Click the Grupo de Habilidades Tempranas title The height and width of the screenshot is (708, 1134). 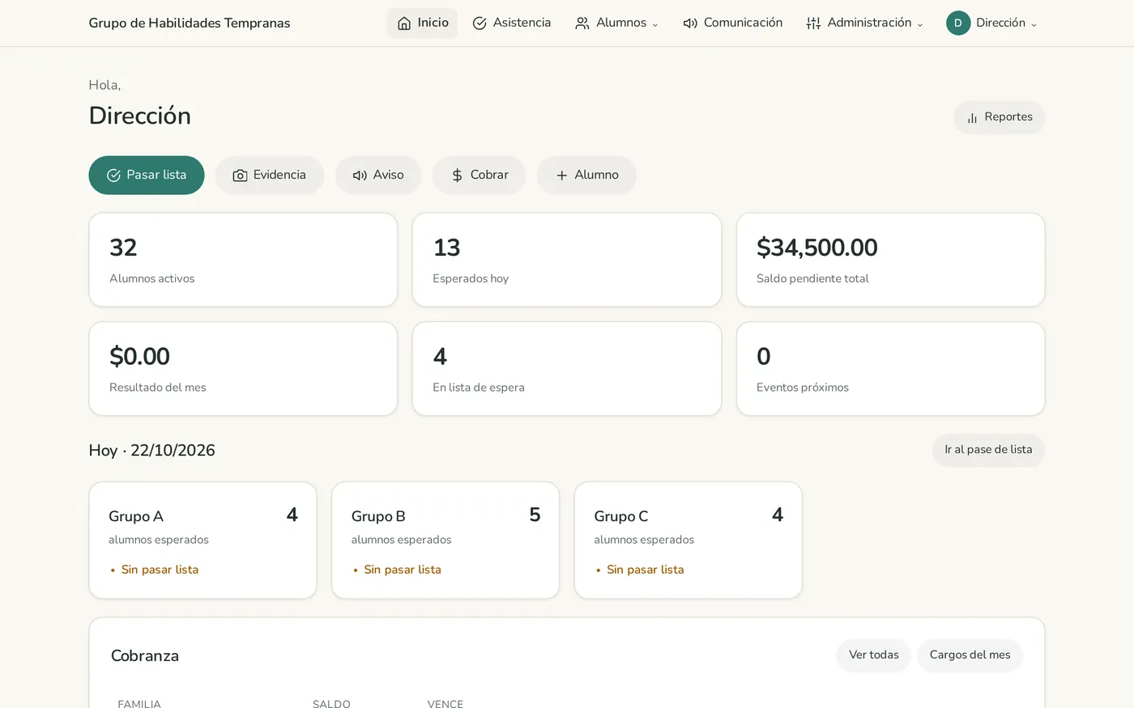(190, 23)
